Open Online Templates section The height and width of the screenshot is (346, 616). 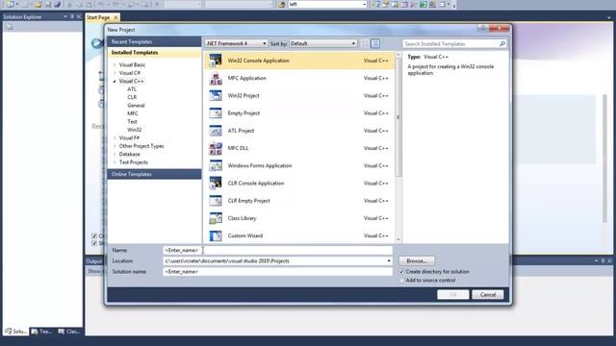coord(154,174)
